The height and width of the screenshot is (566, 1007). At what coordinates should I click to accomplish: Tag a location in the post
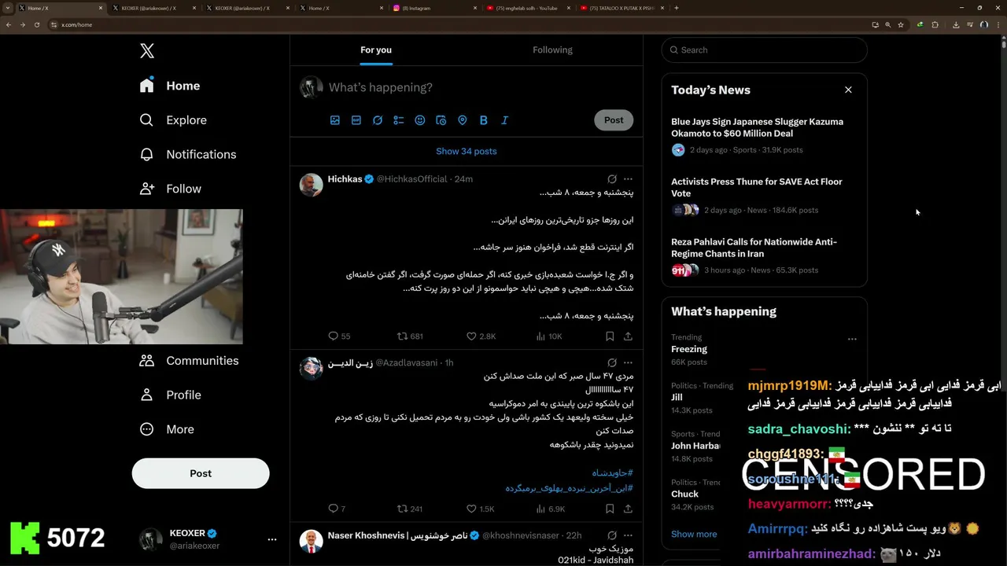click(x=463, y=120)
